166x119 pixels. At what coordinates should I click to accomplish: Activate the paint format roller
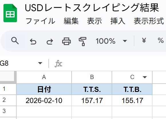click(x=83, y=41)
